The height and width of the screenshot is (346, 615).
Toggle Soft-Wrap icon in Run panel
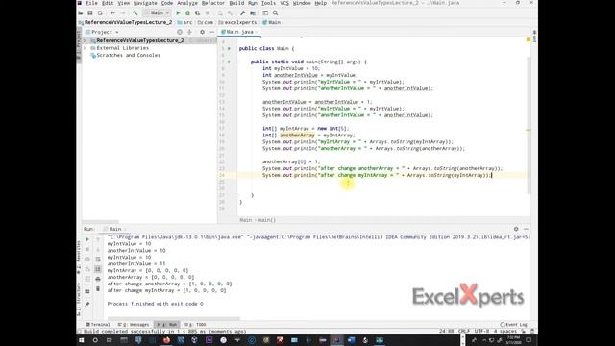[98, 259]
